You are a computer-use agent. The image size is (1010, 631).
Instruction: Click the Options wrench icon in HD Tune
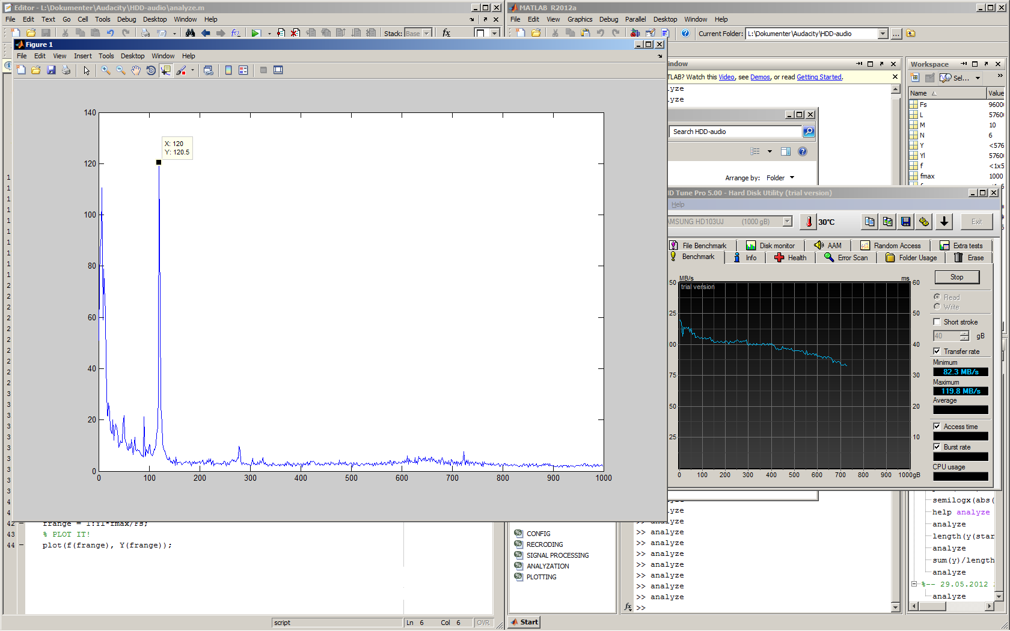[x=924, y=222]
